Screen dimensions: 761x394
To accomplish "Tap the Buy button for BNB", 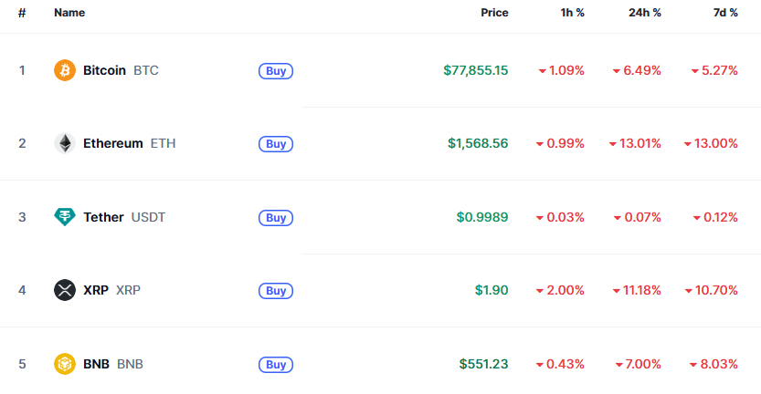I will [x=276, y=365].
